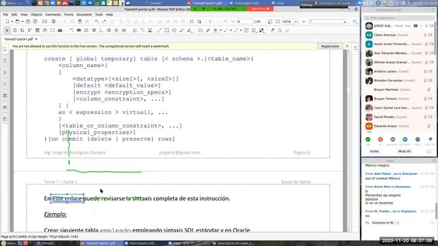This screenshot has width=438, height=246.
Task: Select the Radio Button form tool
Action: click(116, 30)
